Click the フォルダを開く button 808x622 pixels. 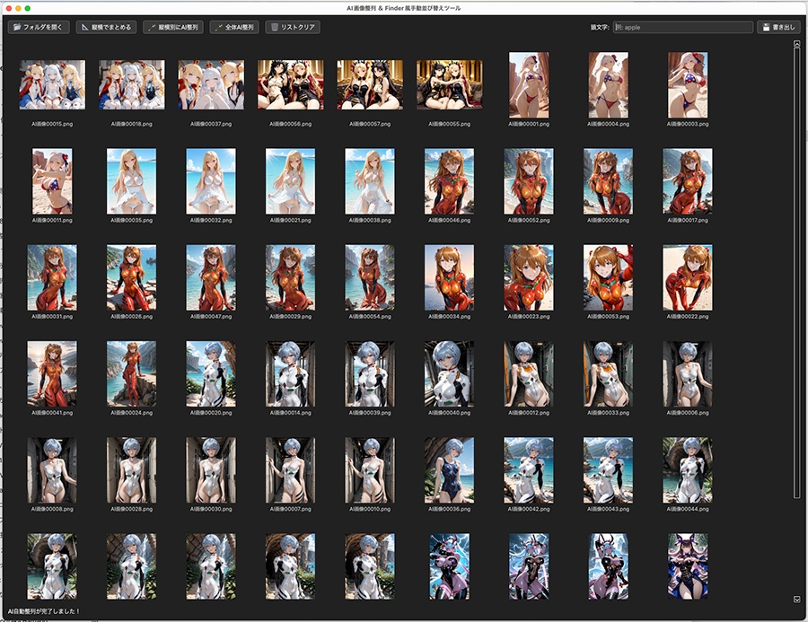coord(39,27)
